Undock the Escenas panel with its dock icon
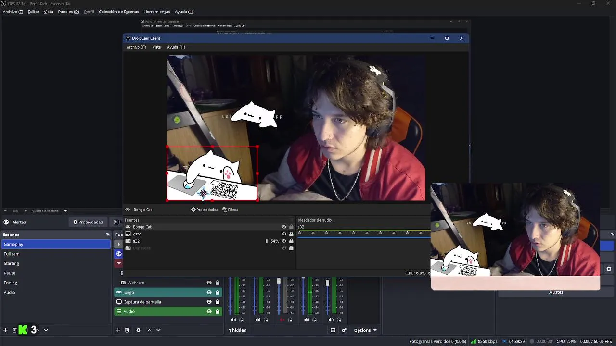The image size is (616, 346). (x=108, y=235)
